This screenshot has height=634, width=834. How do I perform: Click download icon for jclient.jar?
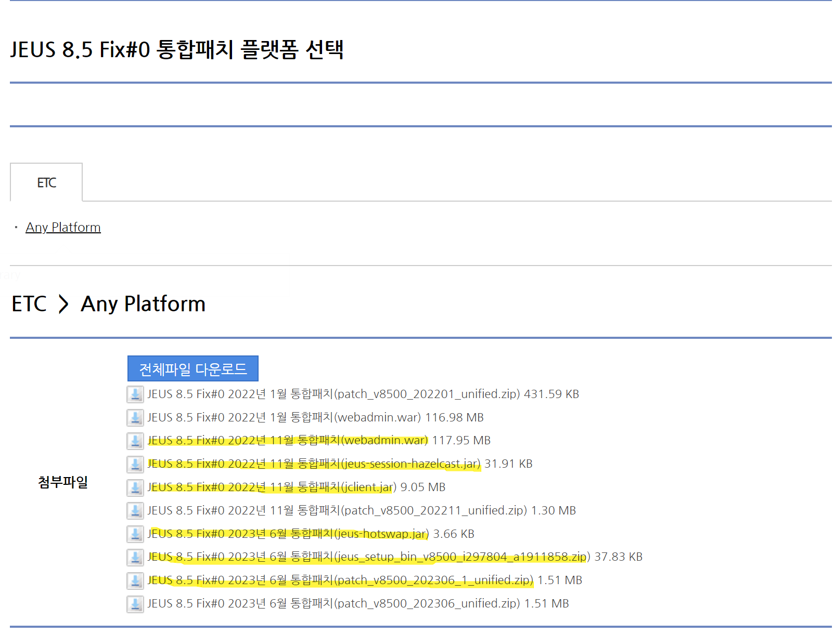pyautogui.click(x=135, y=487)
